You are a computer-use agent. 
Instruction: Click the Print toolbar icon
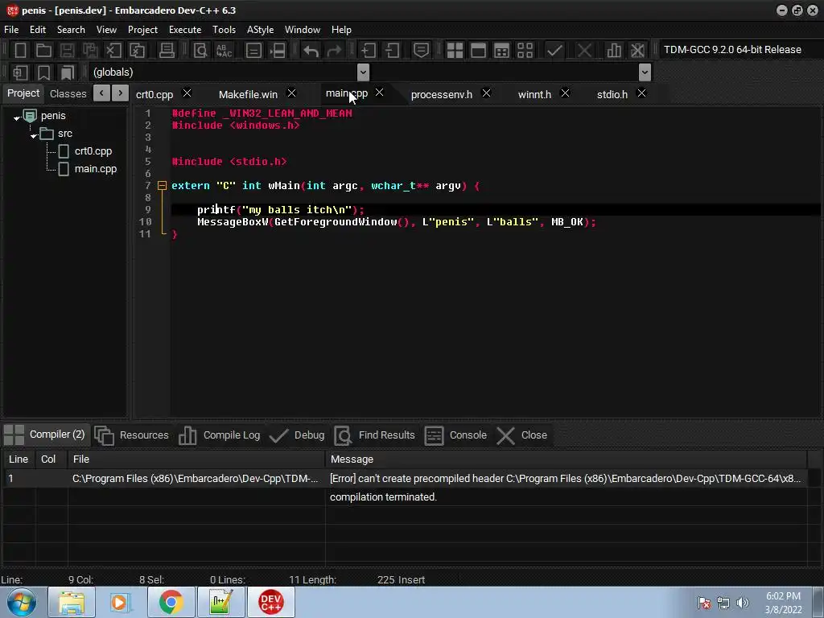coord(167,51)
